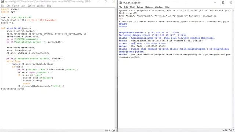Click the Python Shell title bar icon
Viewport: 235px width, 132px height.
coord(120,3)
